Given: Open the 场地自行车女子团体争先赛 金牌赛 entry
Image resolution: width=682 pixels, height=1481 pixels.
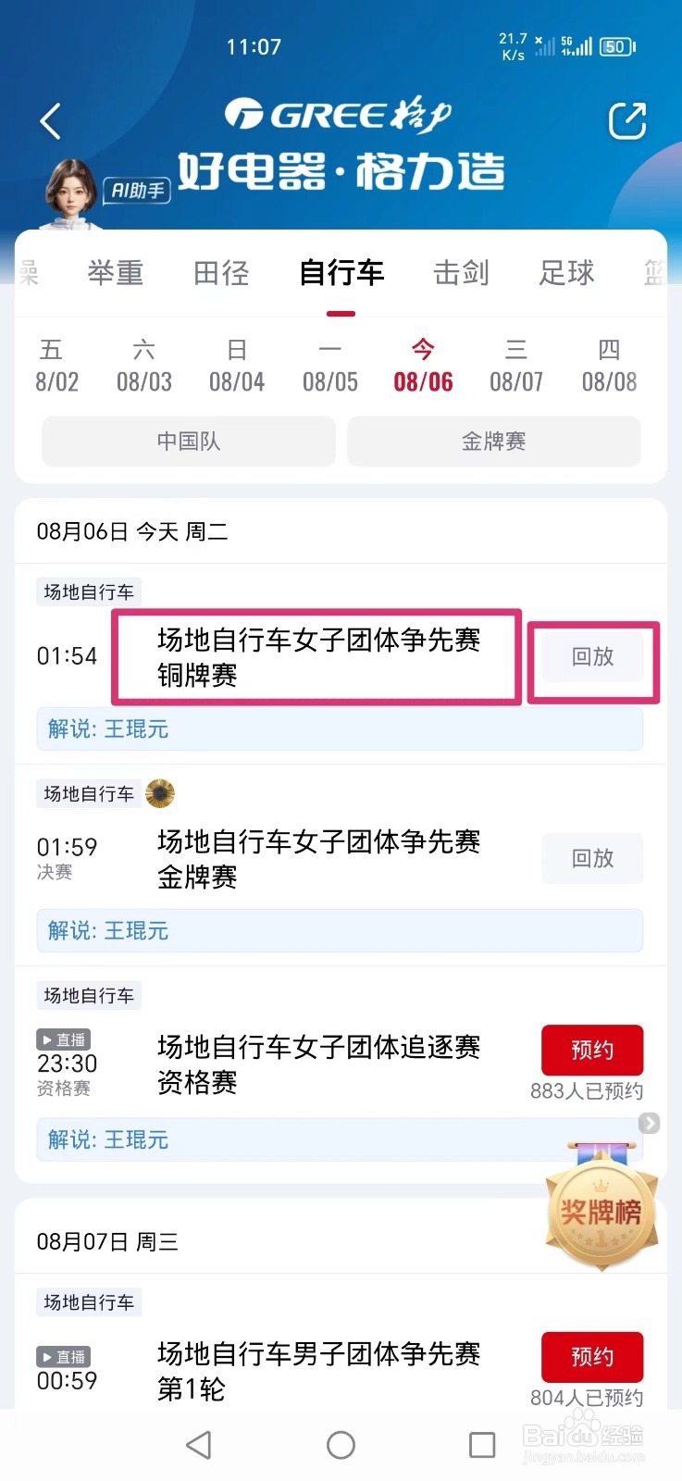Looking at the screenshot, I should tap(318, 859).
